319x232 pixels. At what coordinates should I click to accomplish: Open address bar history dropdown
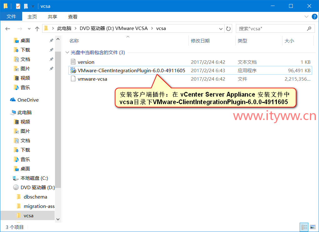221,29
